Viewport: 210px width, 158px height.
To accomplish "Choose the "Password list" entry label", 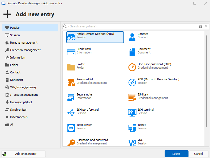I will 85,79.
